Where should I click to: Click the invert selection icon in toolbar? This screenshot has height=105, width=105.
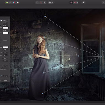tap(45, 2)
